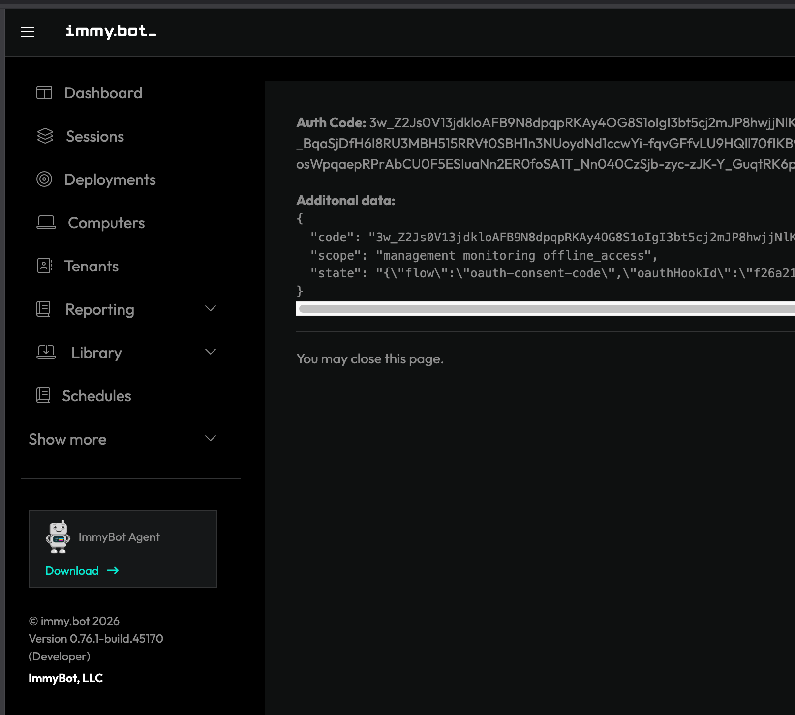Click the Reporting document icon
The image size is (795, 715).
43,309
